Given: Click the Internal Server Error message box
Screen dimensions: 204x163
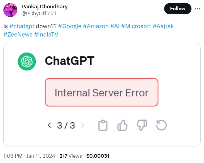Looking at the screenshot, I should point(101,92).
